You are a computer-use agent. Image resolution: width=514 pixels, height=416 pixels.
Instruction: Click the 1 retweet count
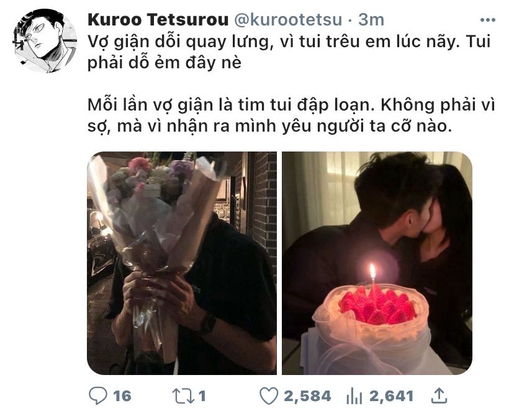[202, 396]
